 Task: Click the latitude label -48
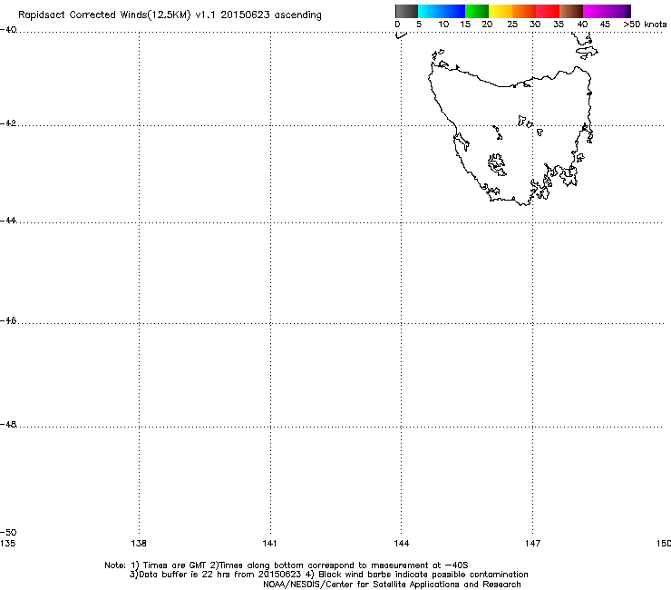pos(8,424)
